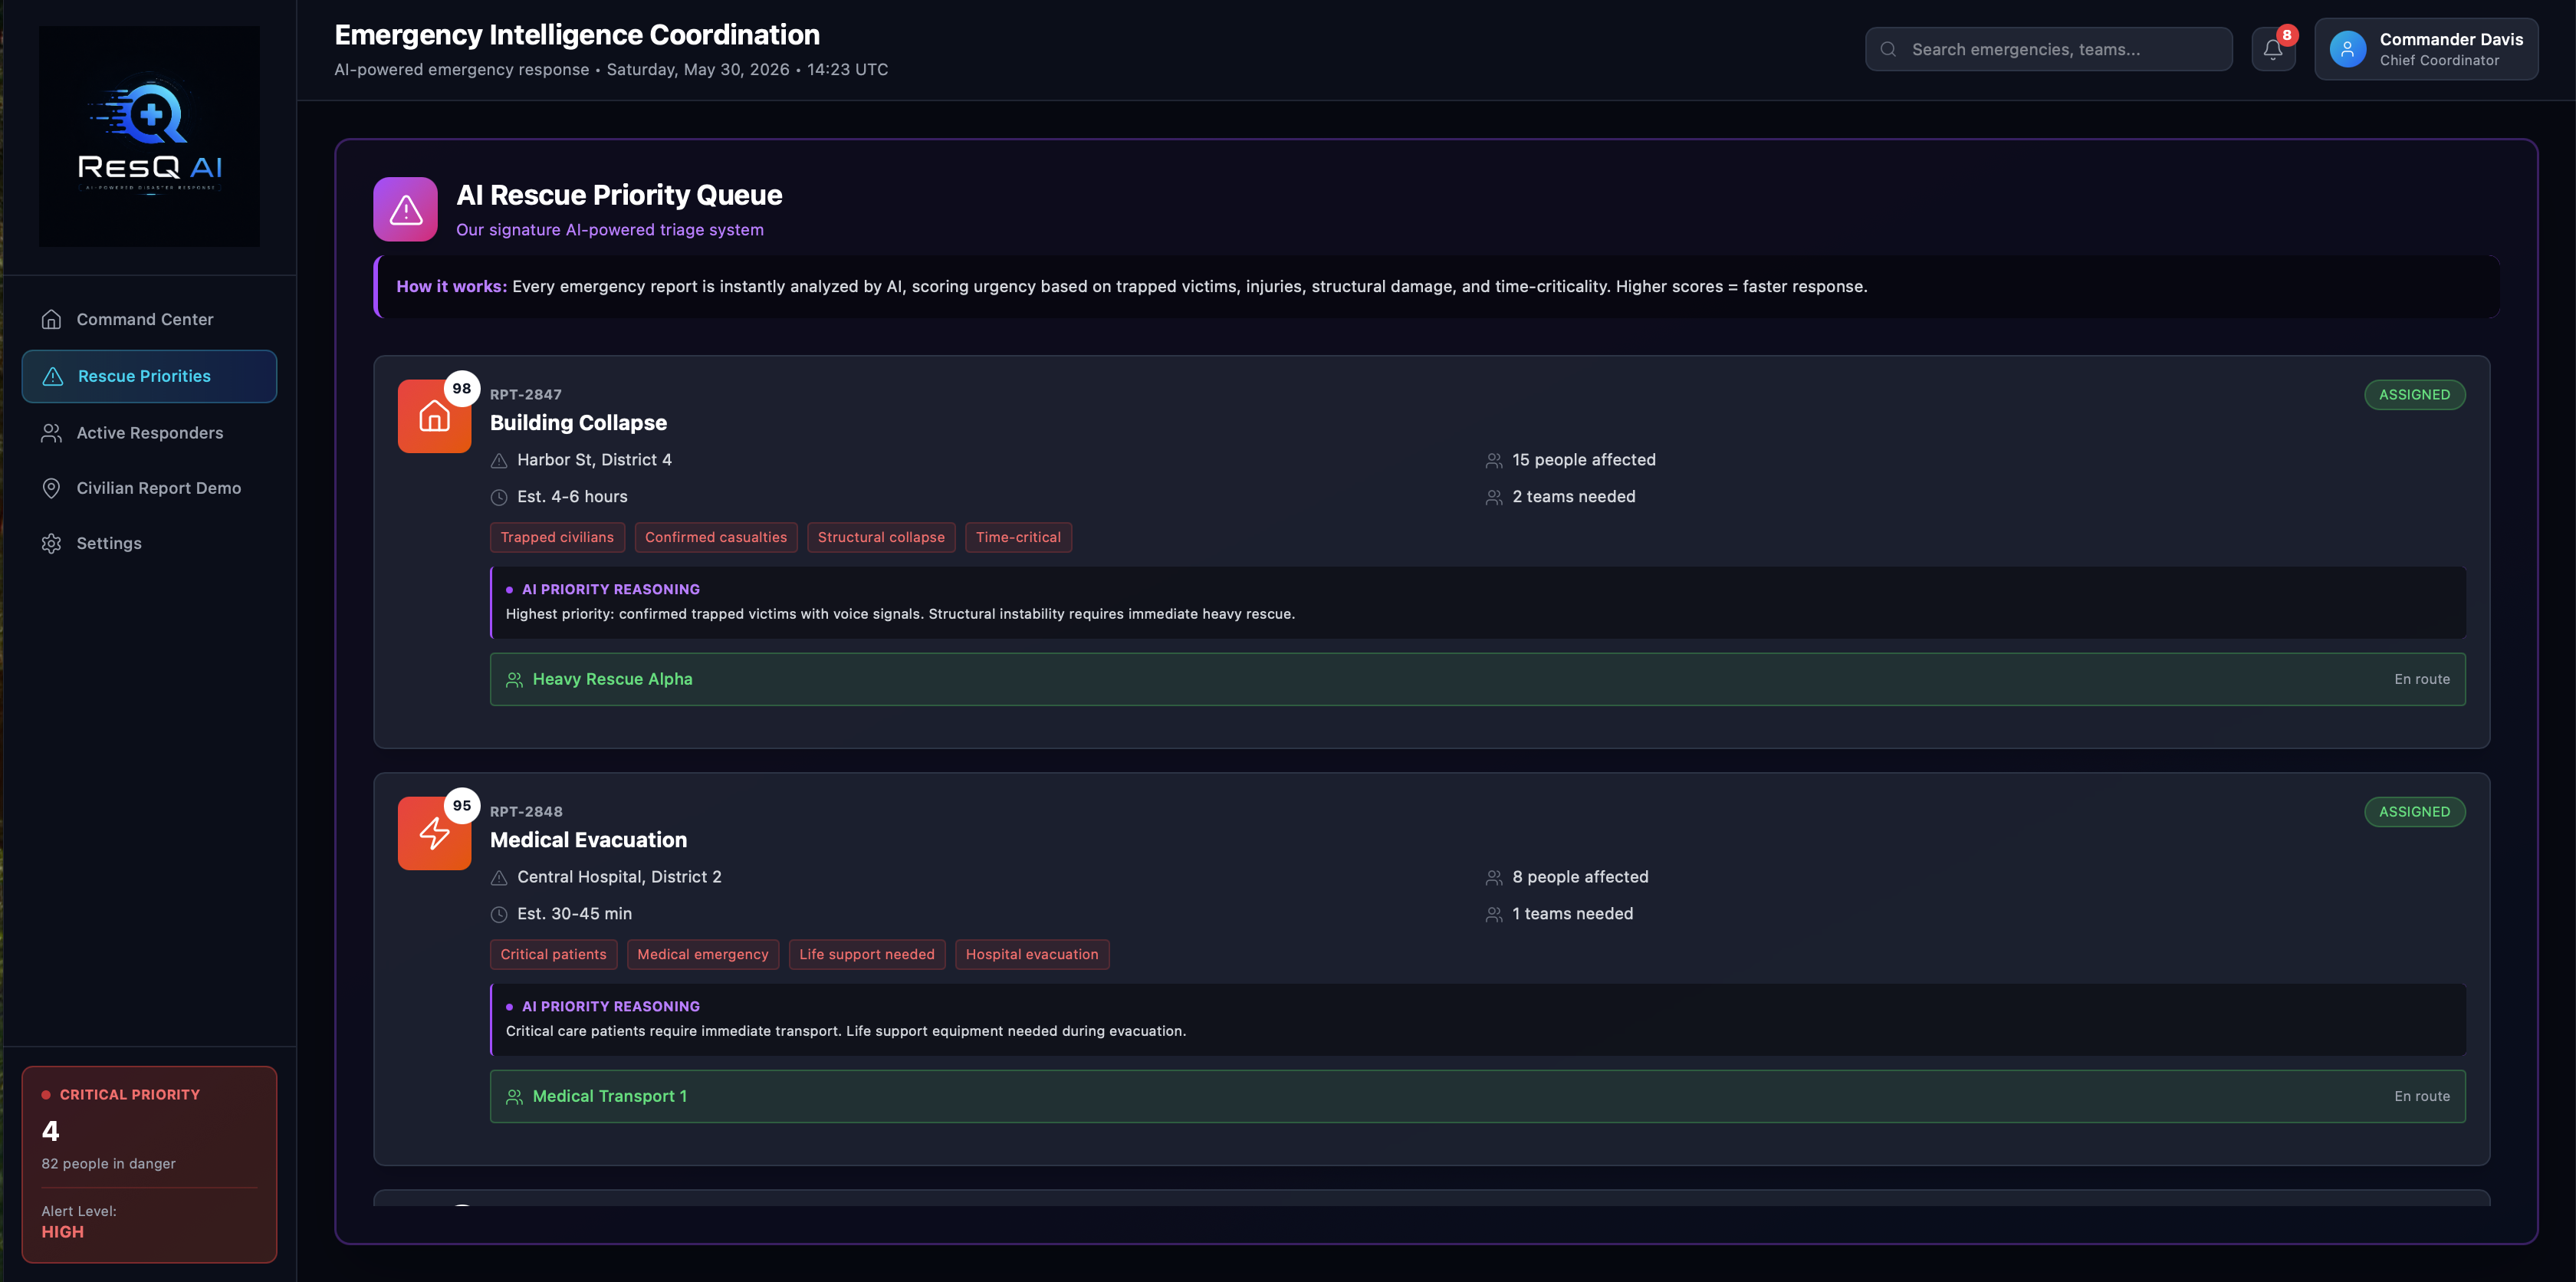The image size is (2576, 1282).
Task: Click 82 people in danger text
Action: [108, 1163]
